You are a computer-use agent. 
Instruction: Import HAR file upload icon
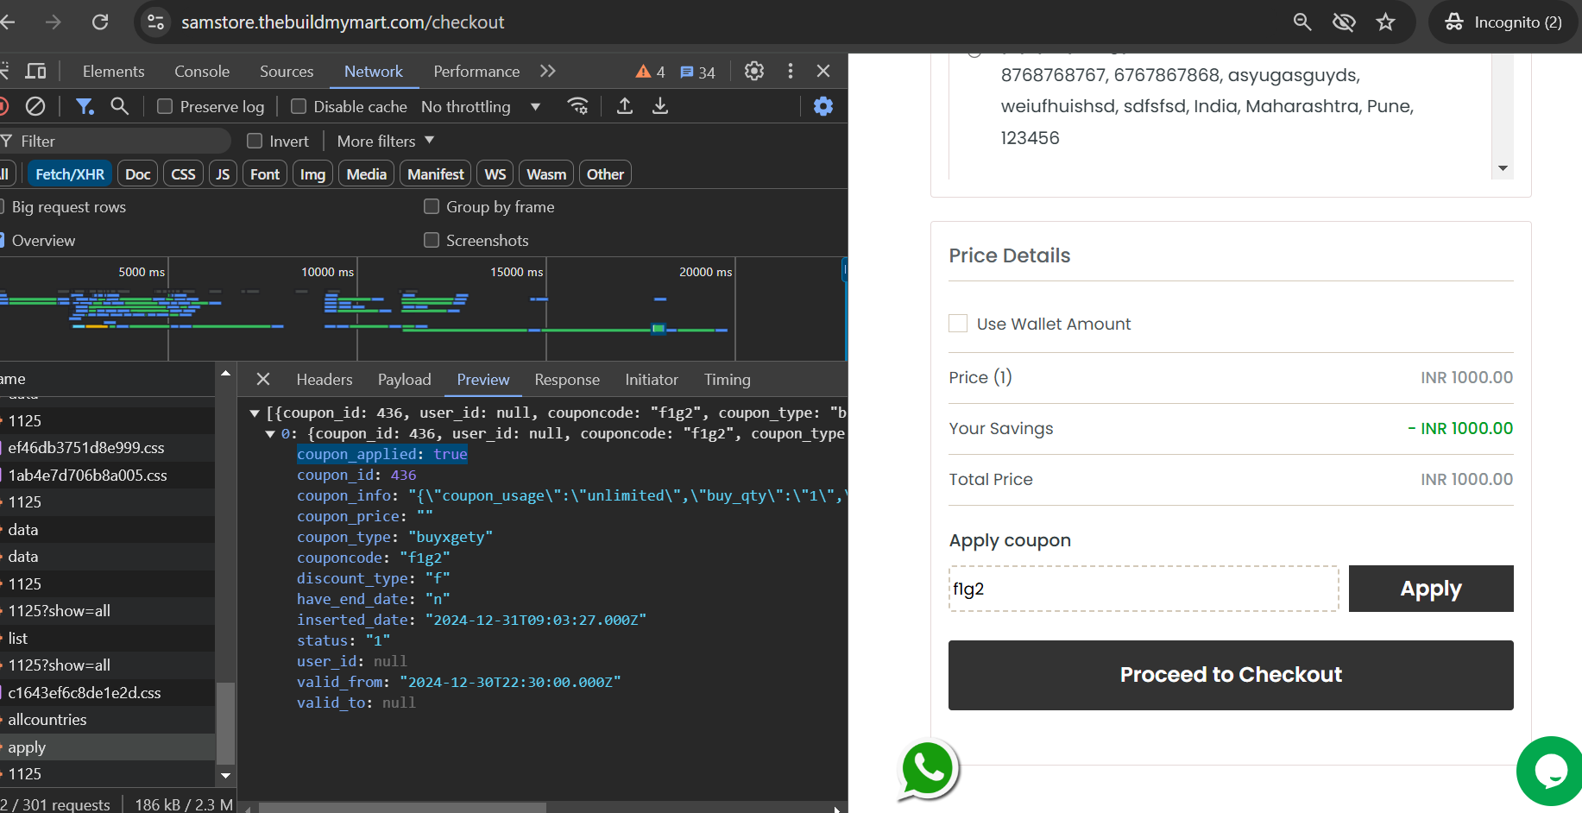pos(625,106)
